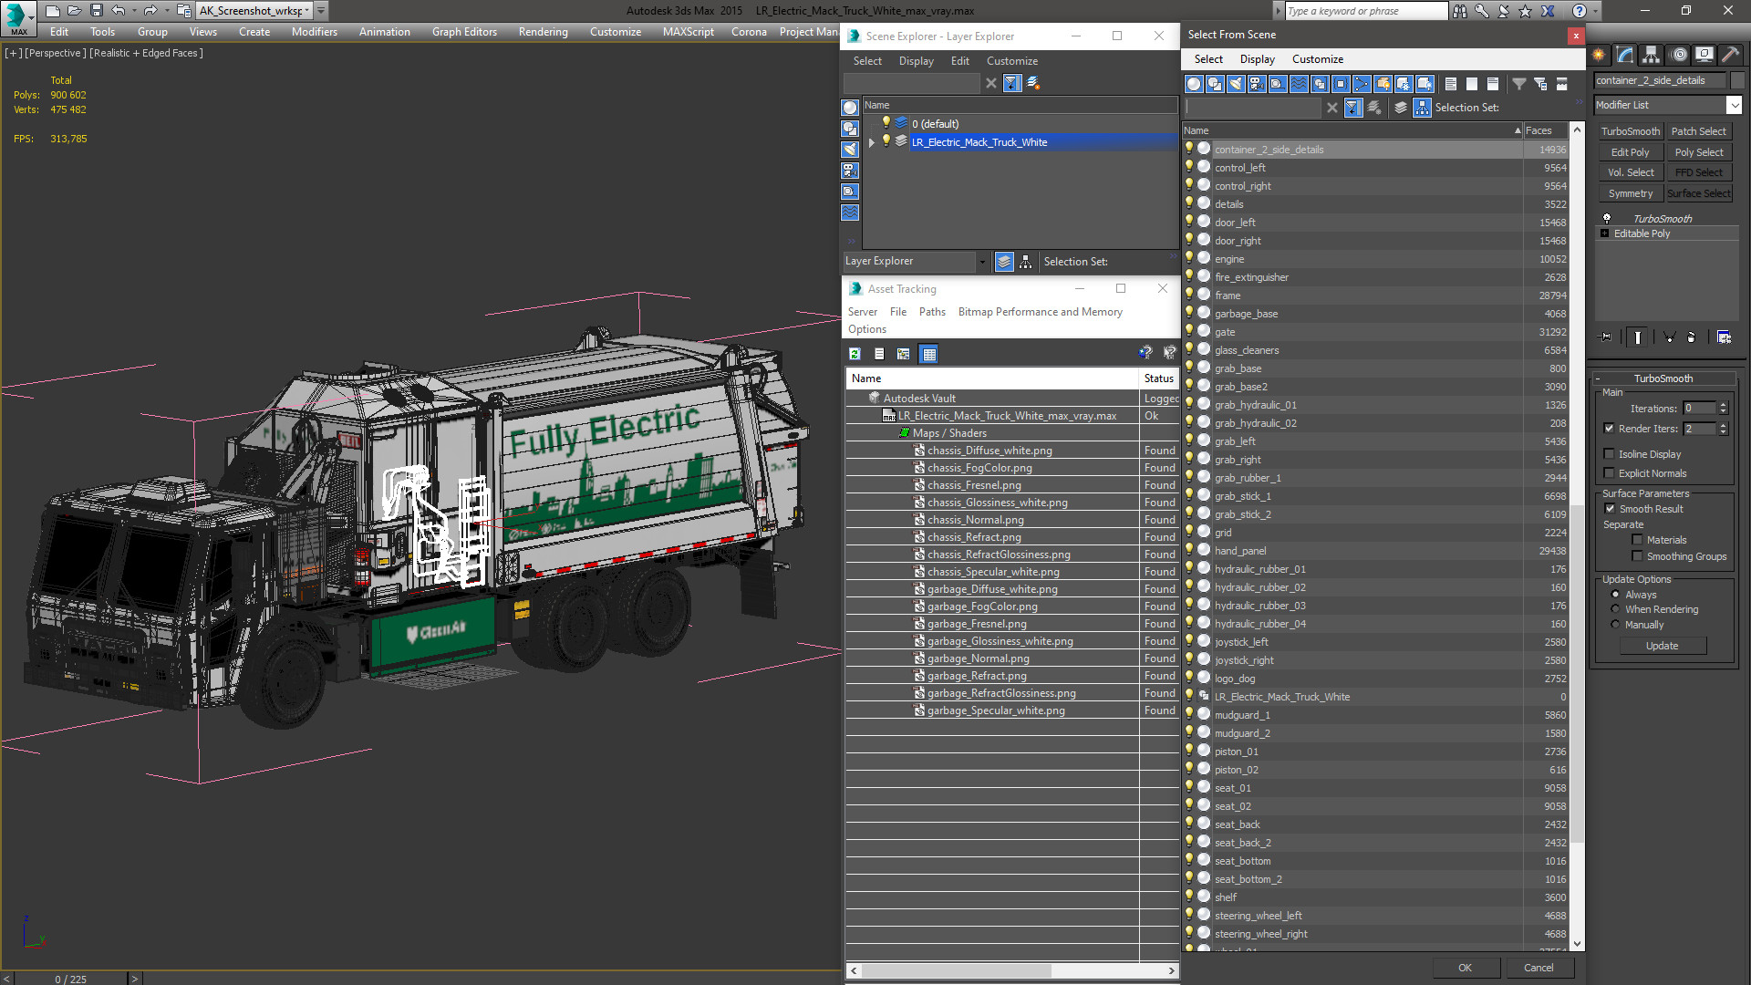Click Select None icon in Select From Scene
This screenshot has width=1751, height=985.
pyautogui.click(x=1471, y=84)
